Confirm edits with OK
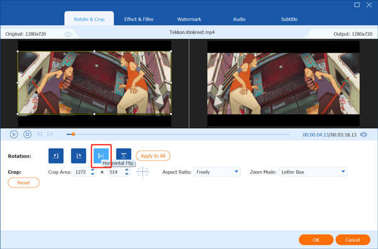The image size is (378, 249). pyautogui.click(x=316, y=240)
